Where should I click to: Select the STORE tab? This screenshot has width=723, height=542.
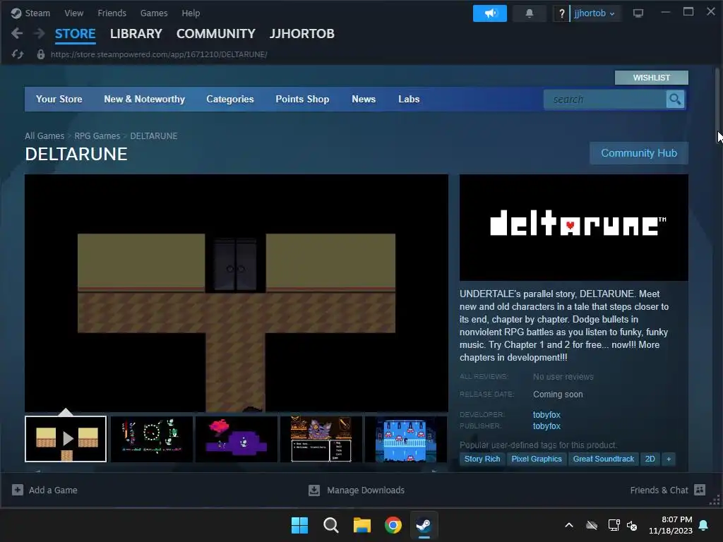75,34
